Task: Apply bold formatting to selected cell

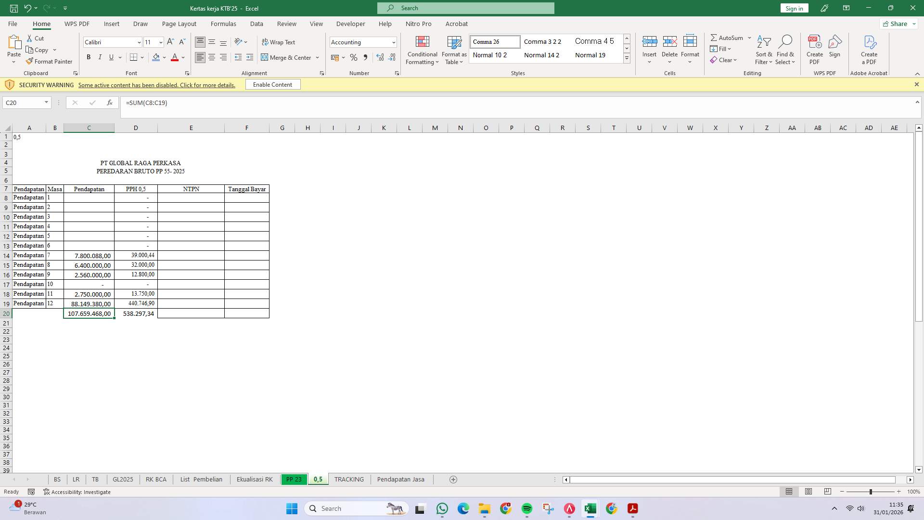Action: point(89,57)
